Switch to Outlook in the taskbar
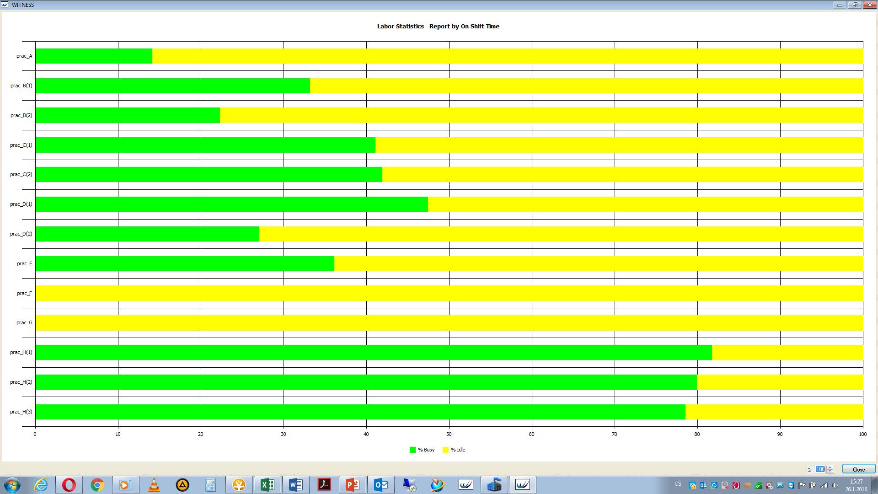 click(x=381, y=485)
